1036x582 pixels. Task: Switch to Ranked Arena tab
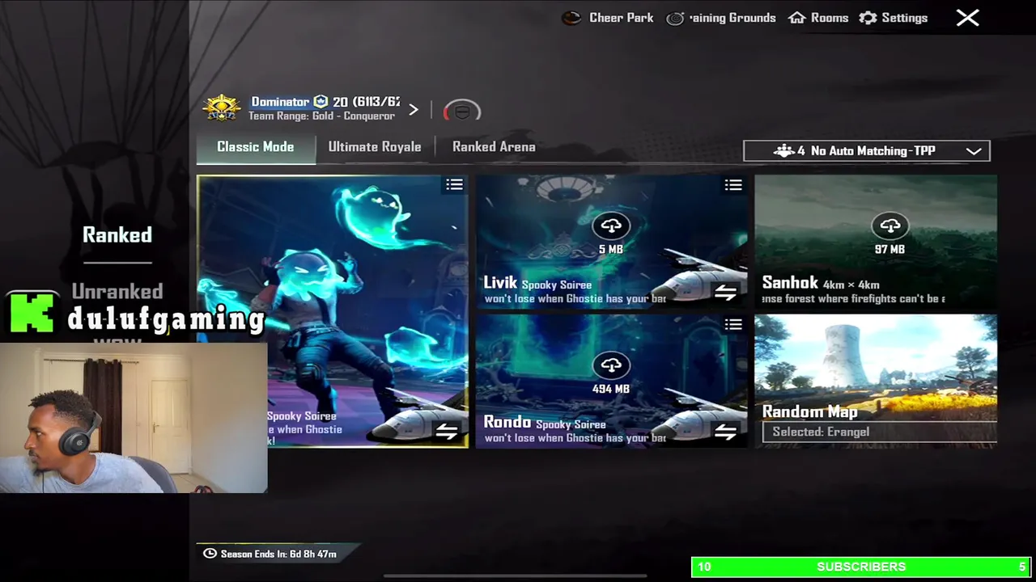tap(494, 147)
